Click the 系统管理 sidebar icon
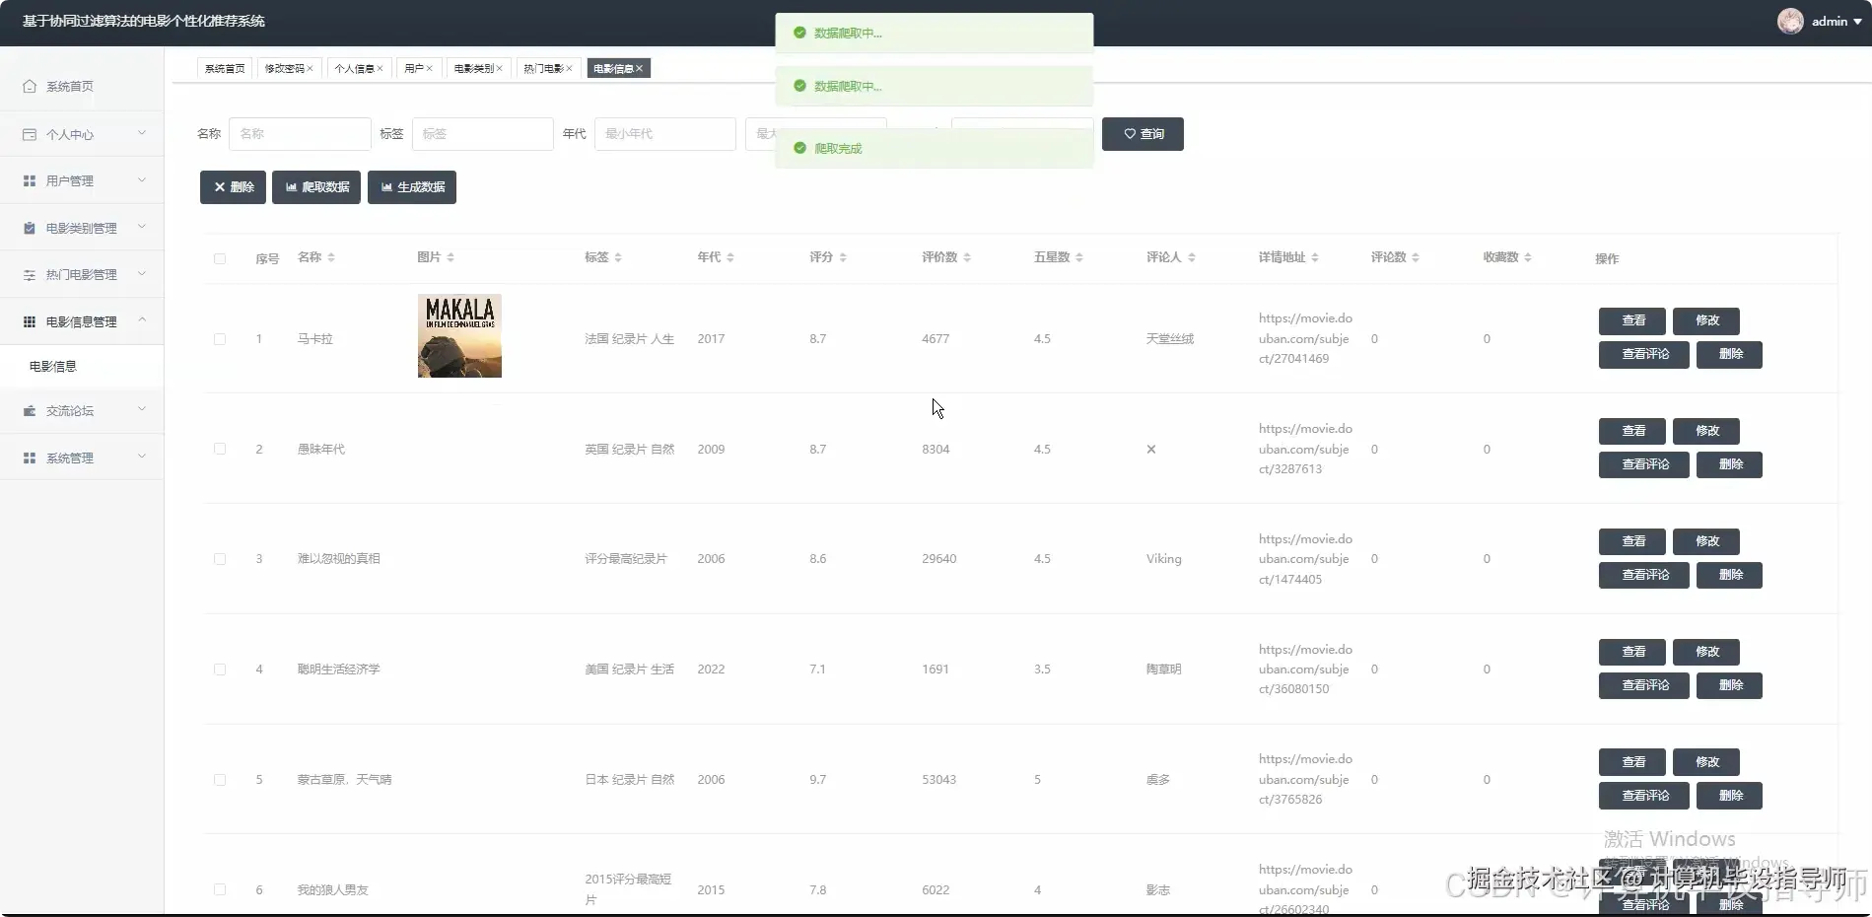The width and height of the screenshot is (1872, 917). 30,458
